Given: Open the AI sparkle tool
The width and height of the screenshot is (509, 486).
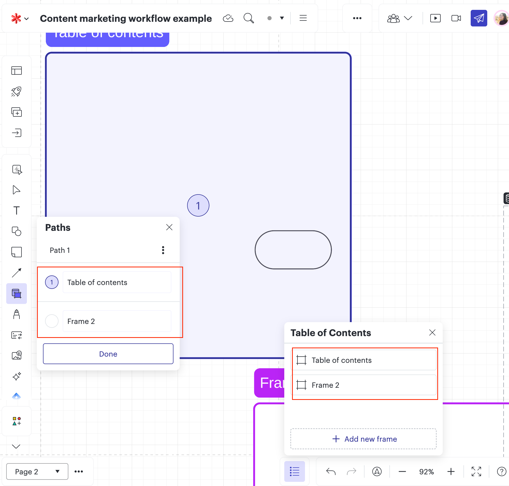Looking at the screenshot, I should coord(17,376).
